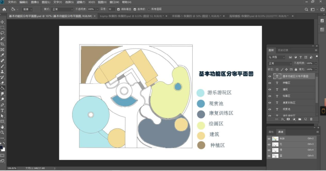Screen dimensions: 326x171
Task: Select the Zoom tool
Action: pos(2,133)
